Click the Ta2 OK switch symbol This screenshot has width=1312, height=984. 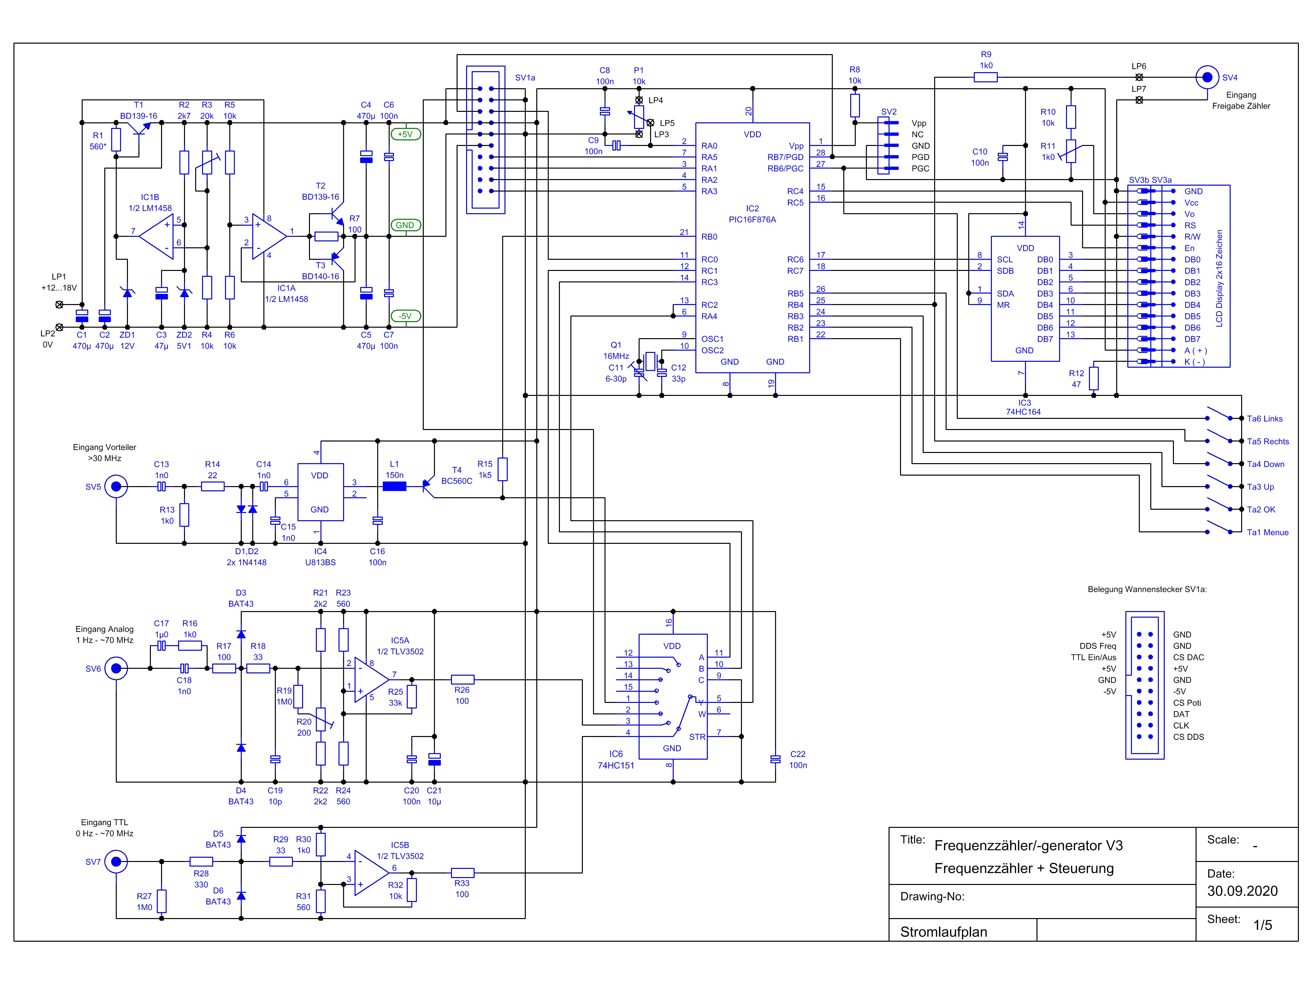pos(1219,504)
